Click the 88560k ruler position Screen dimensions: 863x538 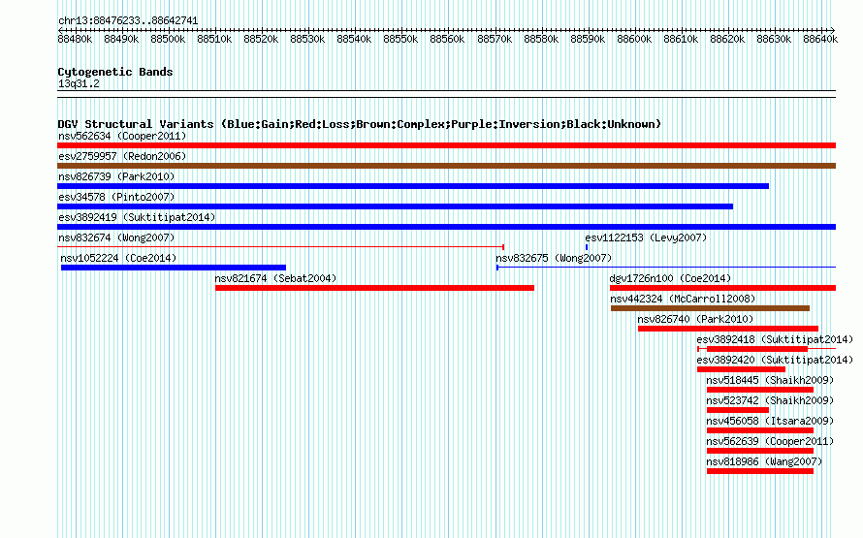(x=447, y=39)
